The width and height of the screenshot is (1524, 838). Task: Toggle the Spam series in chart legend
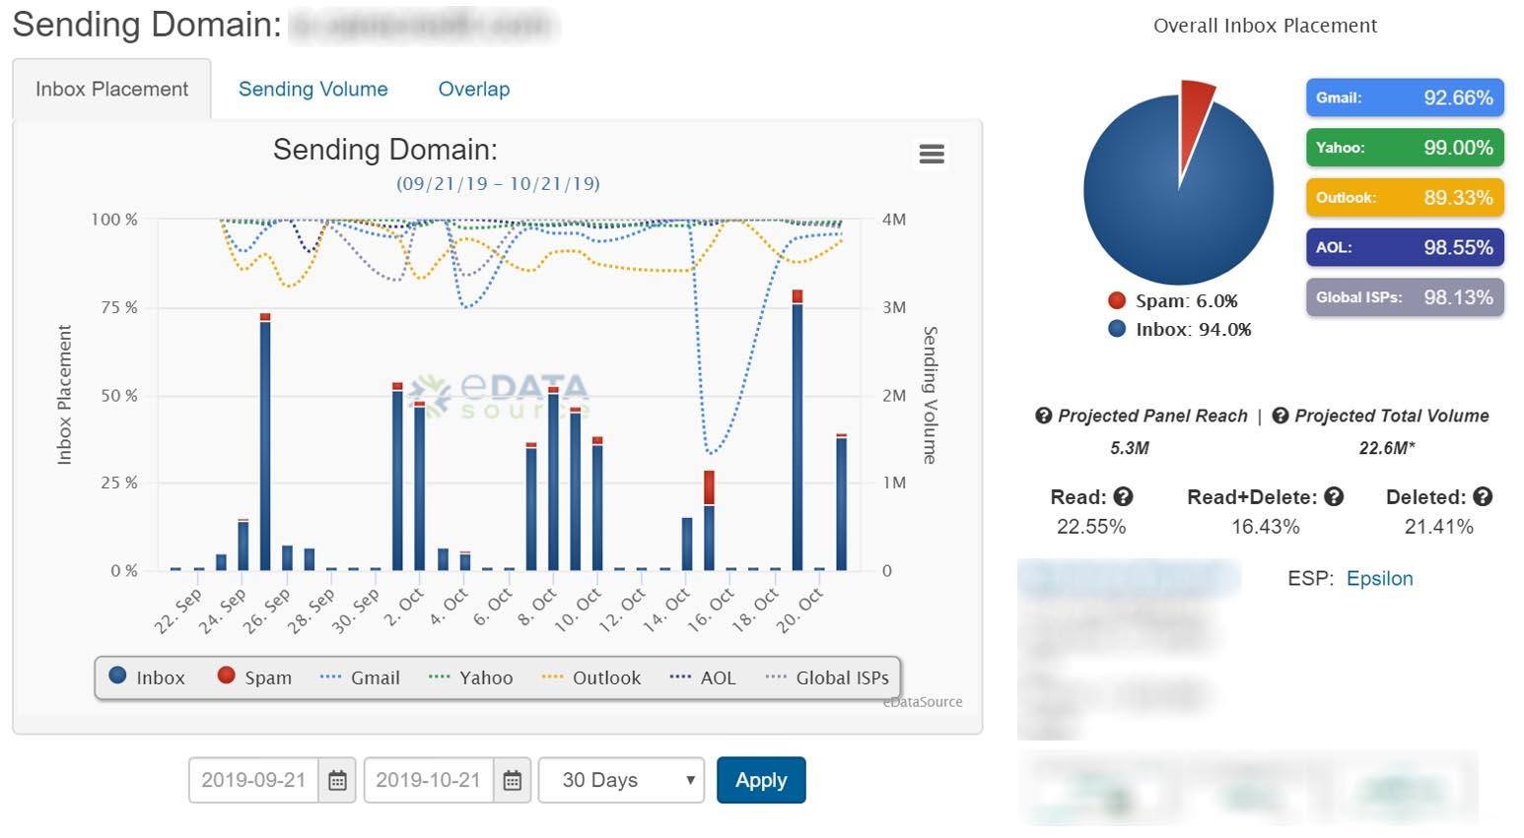pyautogui.click(x=254, y=677)
